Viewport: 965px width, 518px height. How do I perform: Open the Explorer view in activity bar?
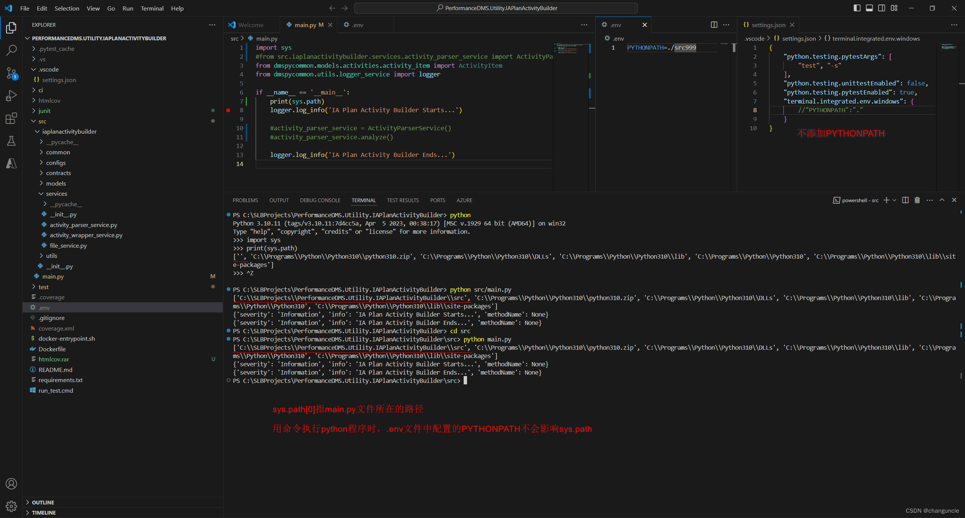(11, 27)
